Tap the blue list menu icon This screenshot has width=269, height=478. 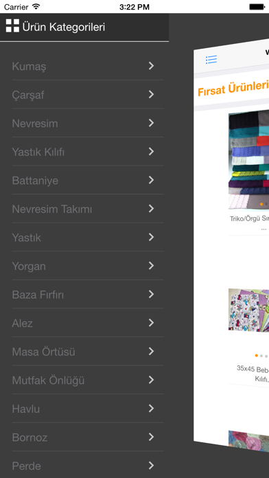(x=211, y=60)
